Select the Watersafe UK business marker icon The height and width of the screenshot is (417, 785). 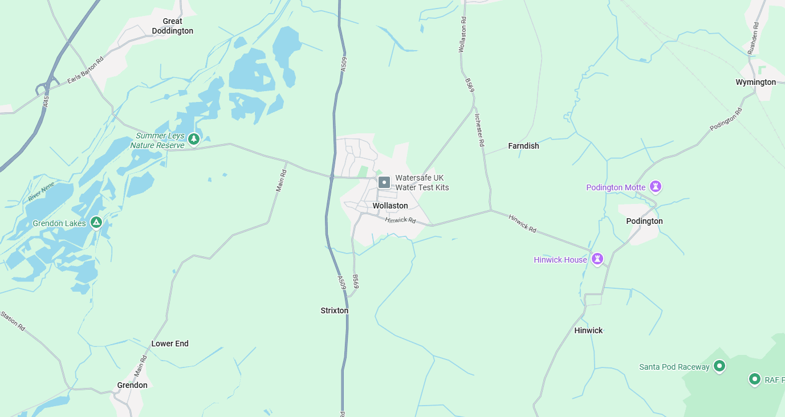pyautogui.click(x=384, y=182)
